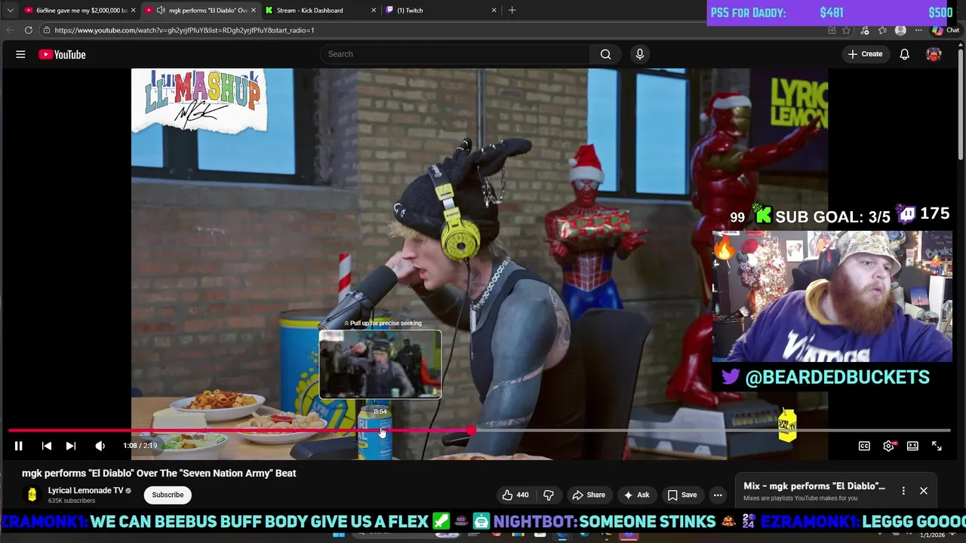This screenshot has width=966, height=543.
Task: Open the YouTube account avatar menu
Action: pyautogui.click(x=934, y=54)
